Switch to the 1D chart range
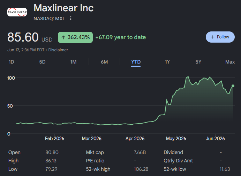The image size is (241, 176). pos(12,62)
